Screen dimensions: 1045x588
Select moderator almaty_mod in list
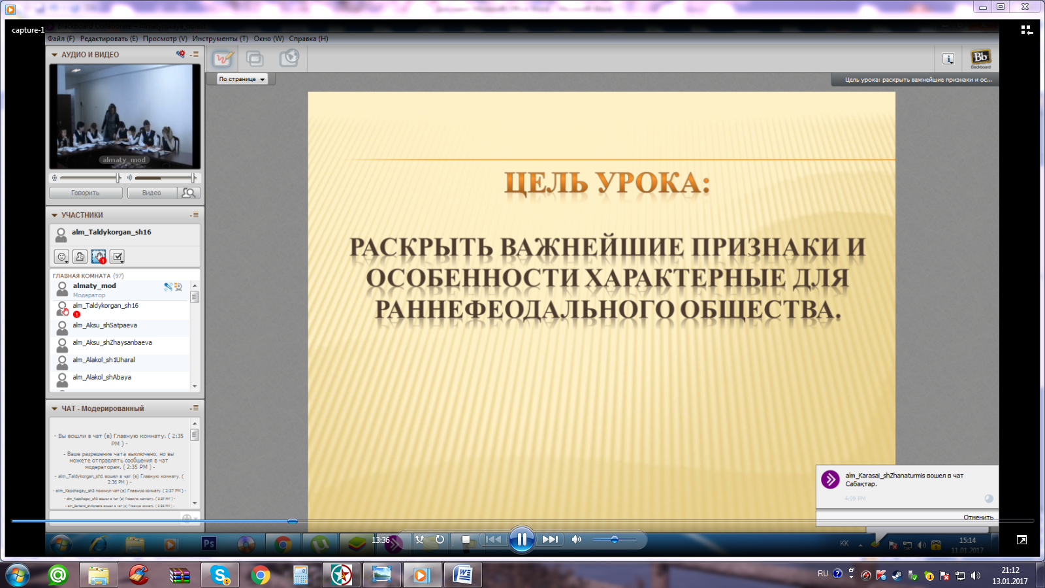pos(120,289)
